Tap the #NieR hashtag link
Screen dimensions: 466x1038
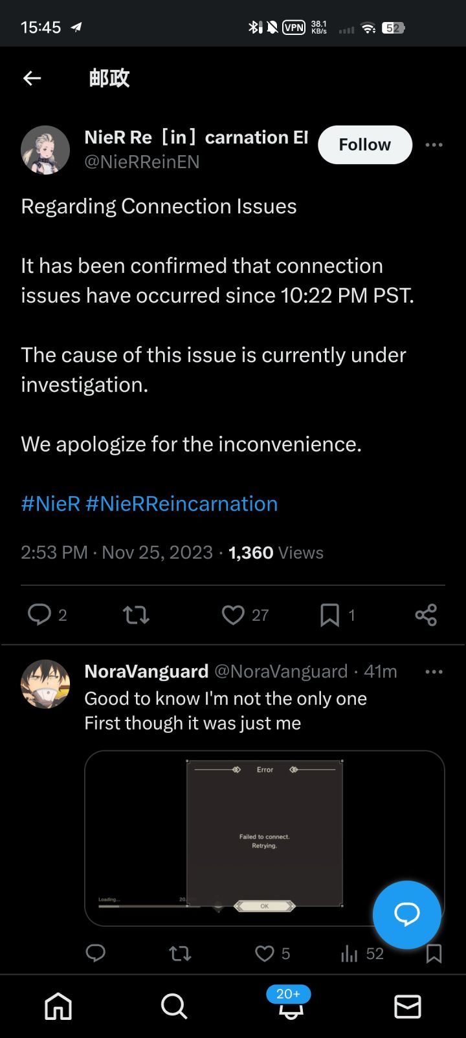pos(50,504)
